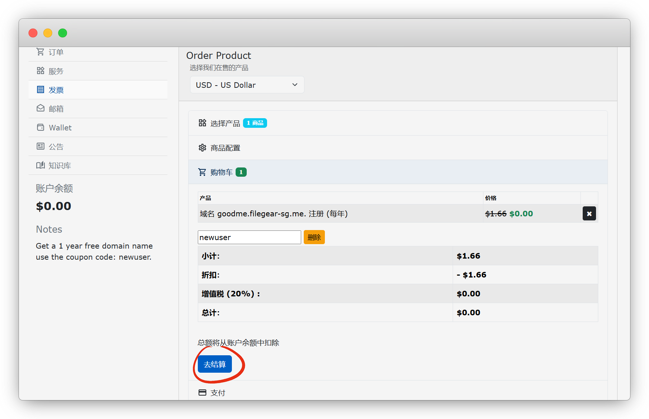This screenshot has height=419, width=649.
Task: Open the Wallet menu item
Action: point(60,128)
